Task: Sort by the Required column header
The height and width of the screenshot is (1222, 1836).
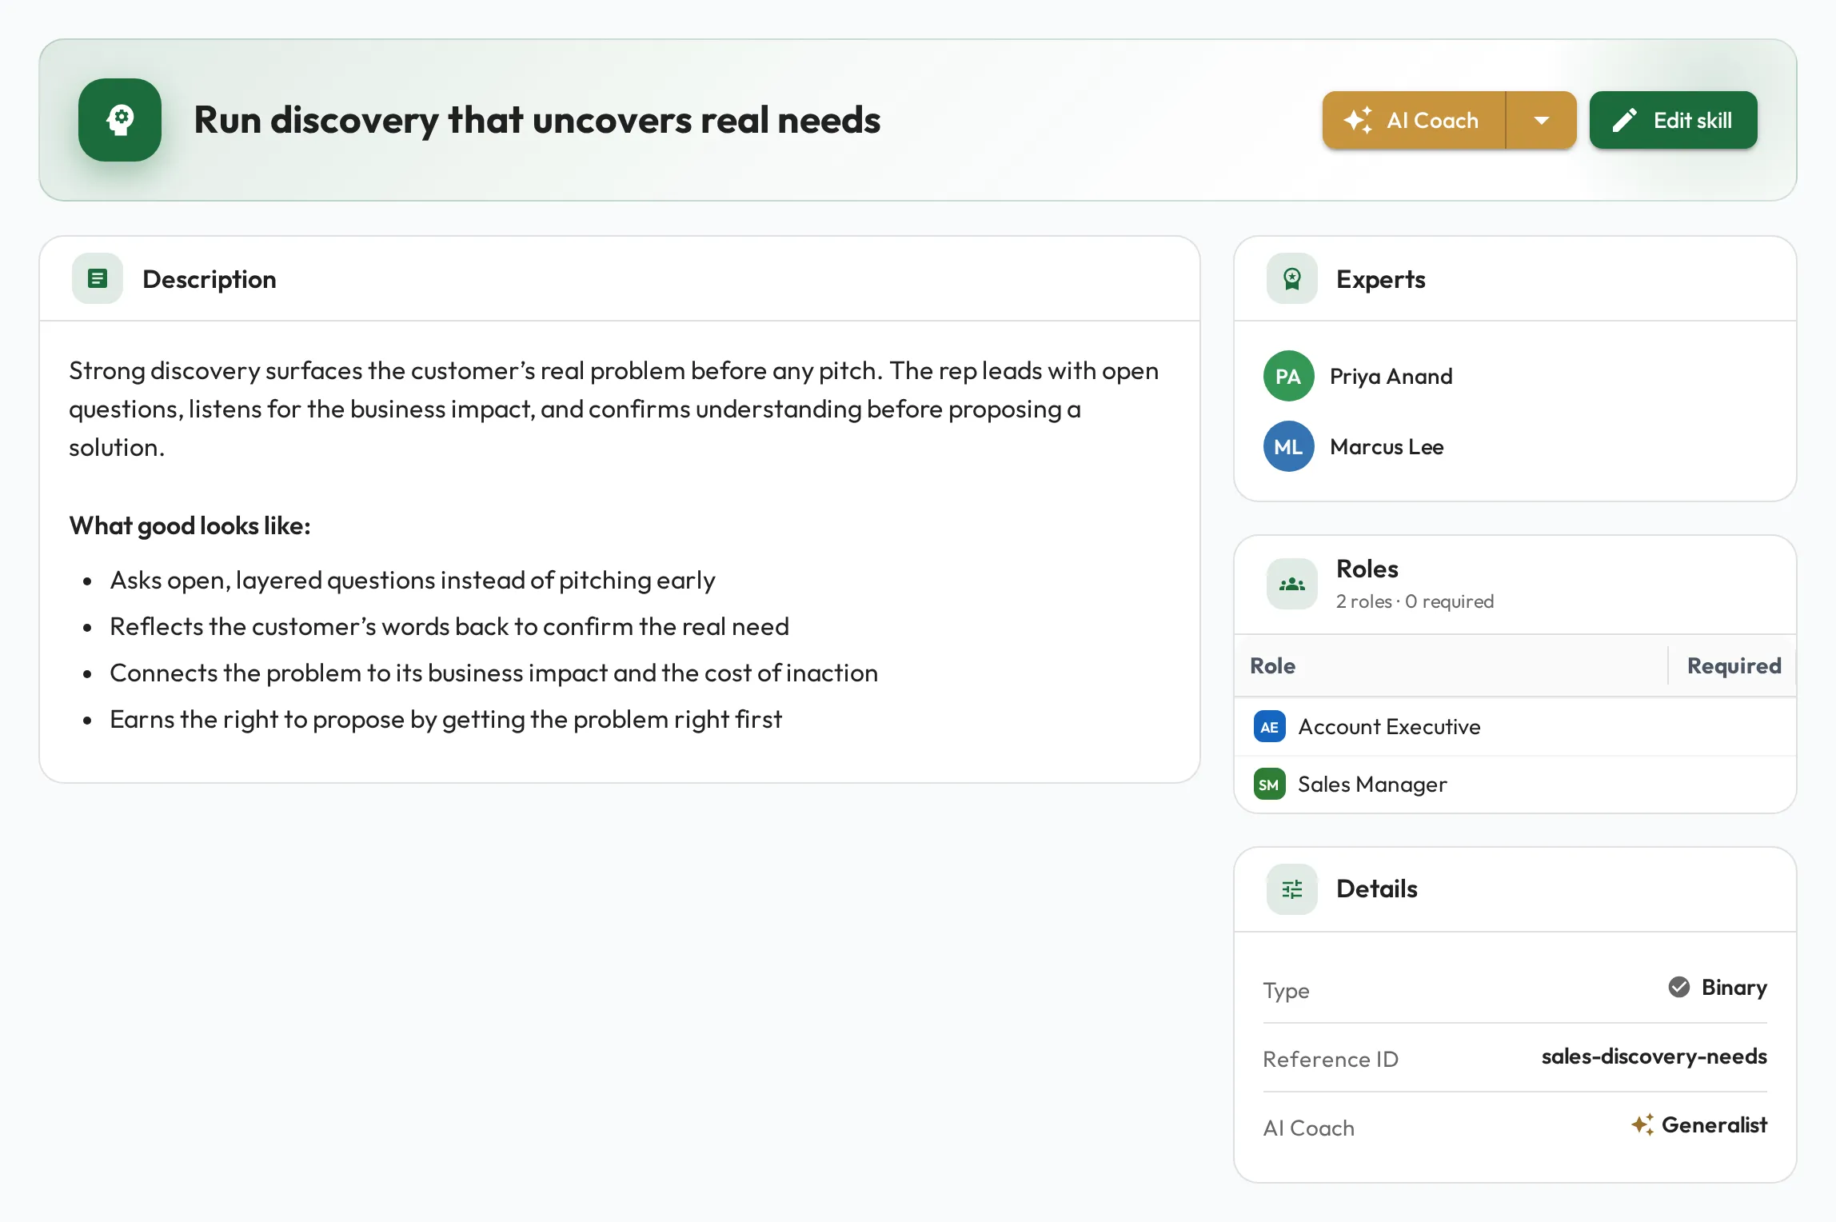Action: pos(1734,665)
